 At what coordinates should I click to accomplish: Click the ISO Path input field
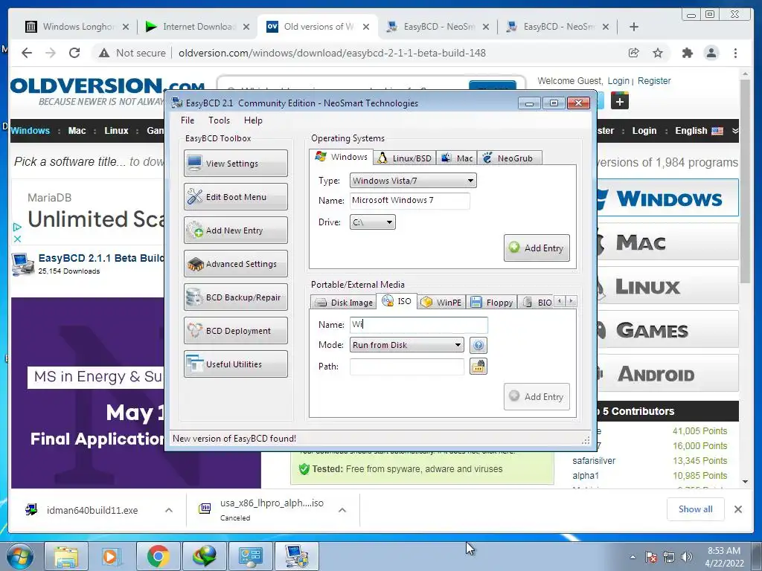407,367
